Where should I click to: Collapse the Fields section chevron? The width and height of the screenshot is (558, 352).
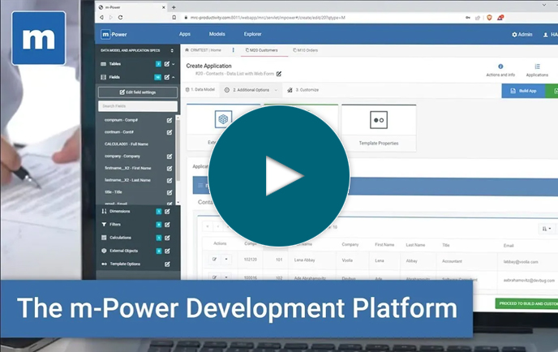tap(174, 77)
